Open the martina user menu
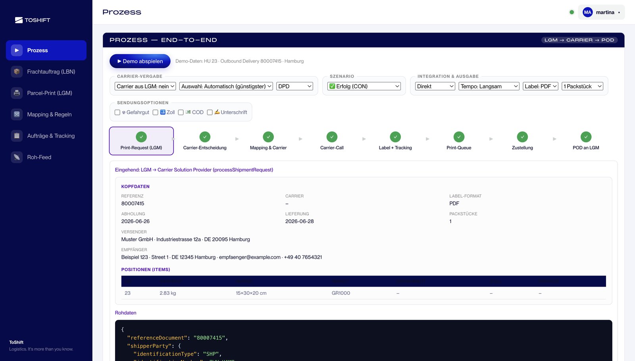 pyautogui.click(x=601, y=12)
